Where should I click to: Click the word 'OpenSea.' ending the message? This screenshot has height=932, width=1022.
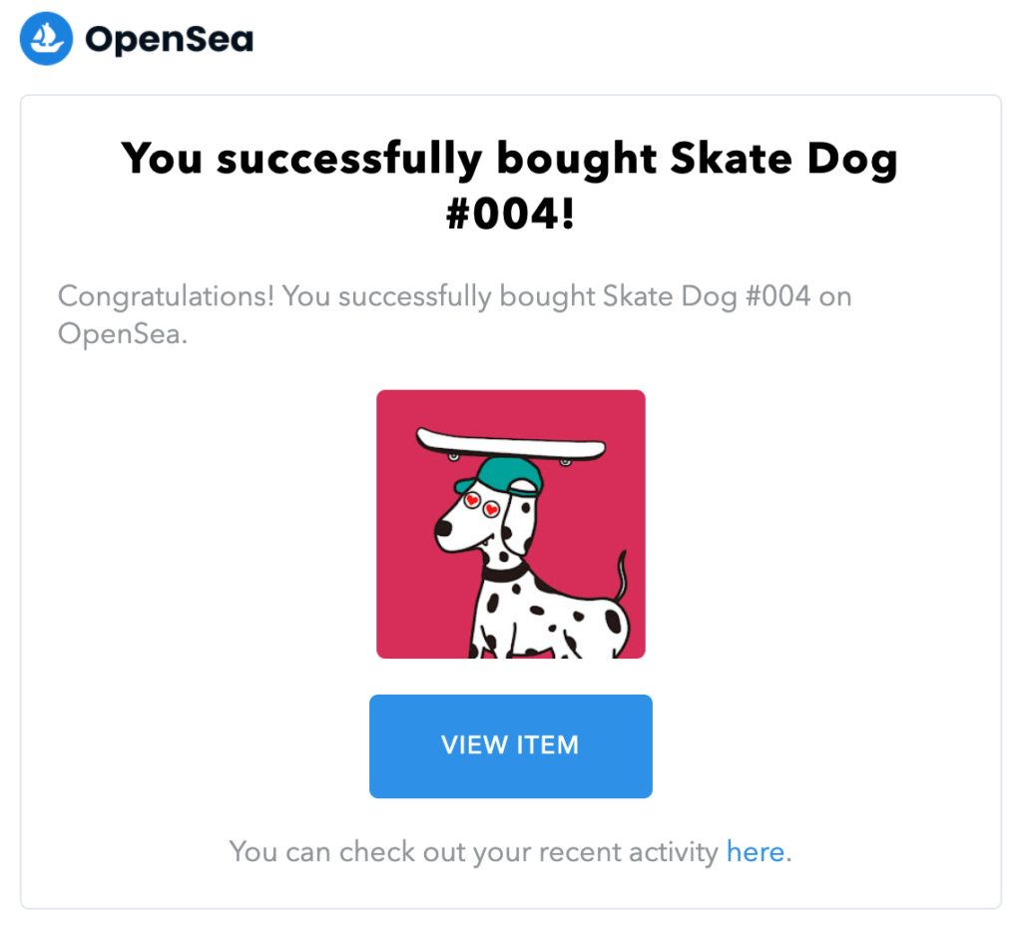coord(122,333)
